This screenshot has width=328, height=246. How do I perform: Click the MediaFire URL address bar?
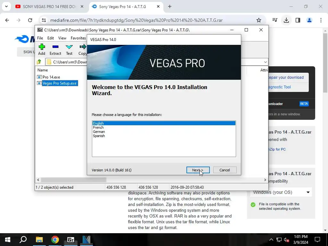pyautogui.click(x=136, y=20)
